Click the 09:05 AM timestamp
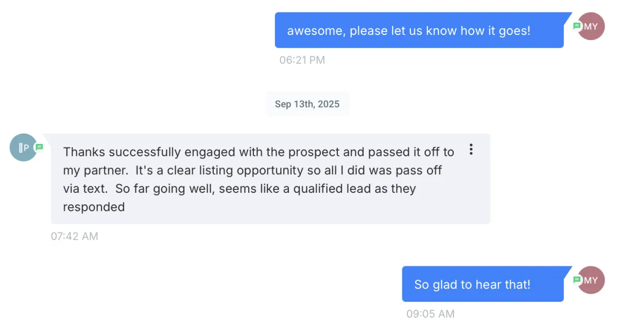This screenshot has height=328, width=618. pyautogui.click(x=430, y=314)
